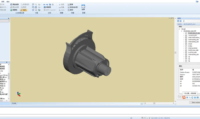Switch to the Model tab below viewport
200x119 pixels.
(x=14, y=103)
